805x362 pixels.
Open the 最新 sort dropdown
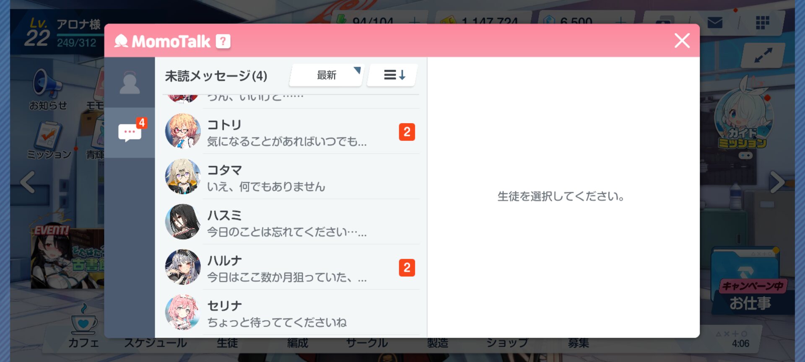(327, 75)
